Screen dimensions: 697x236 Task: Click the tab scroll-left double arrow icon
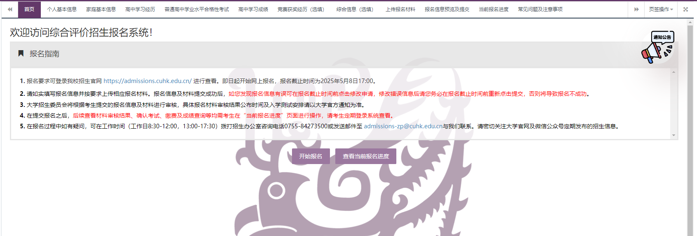click(10, 9)
